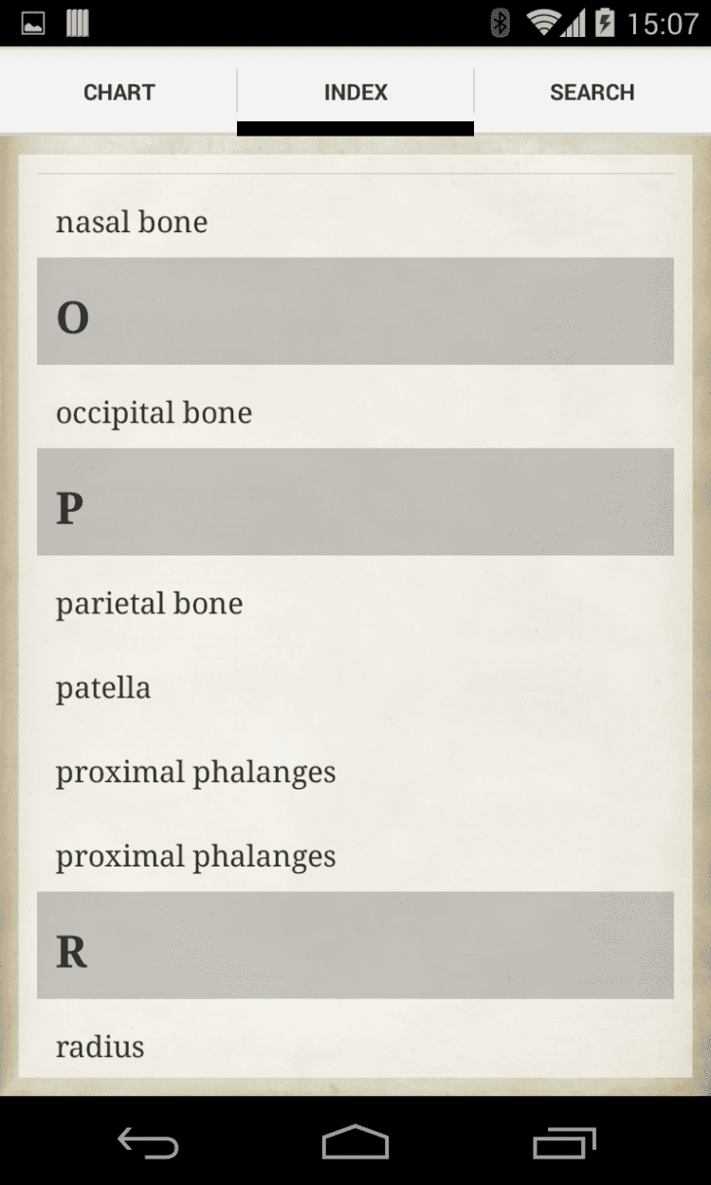Select occipital bone from the index

(154, 413)
